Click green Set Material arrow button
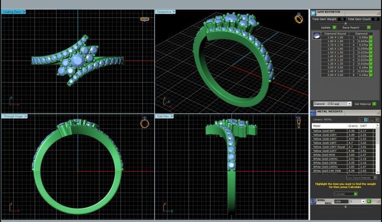The width and height of the screenshot is (382, 222). point(374,103)
